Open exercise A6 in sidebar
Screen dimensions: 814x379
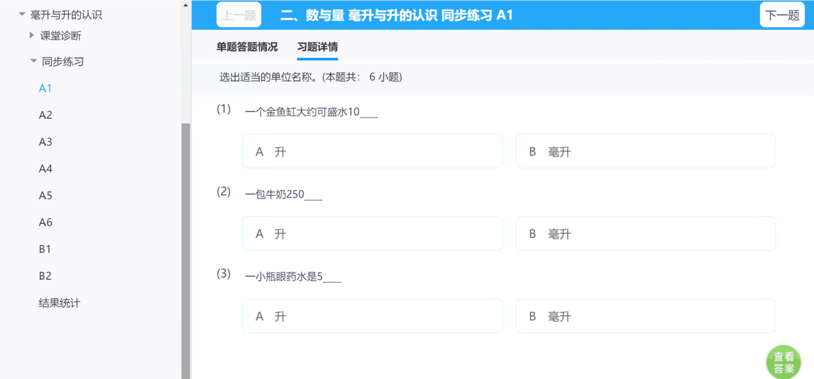(45, 222)
